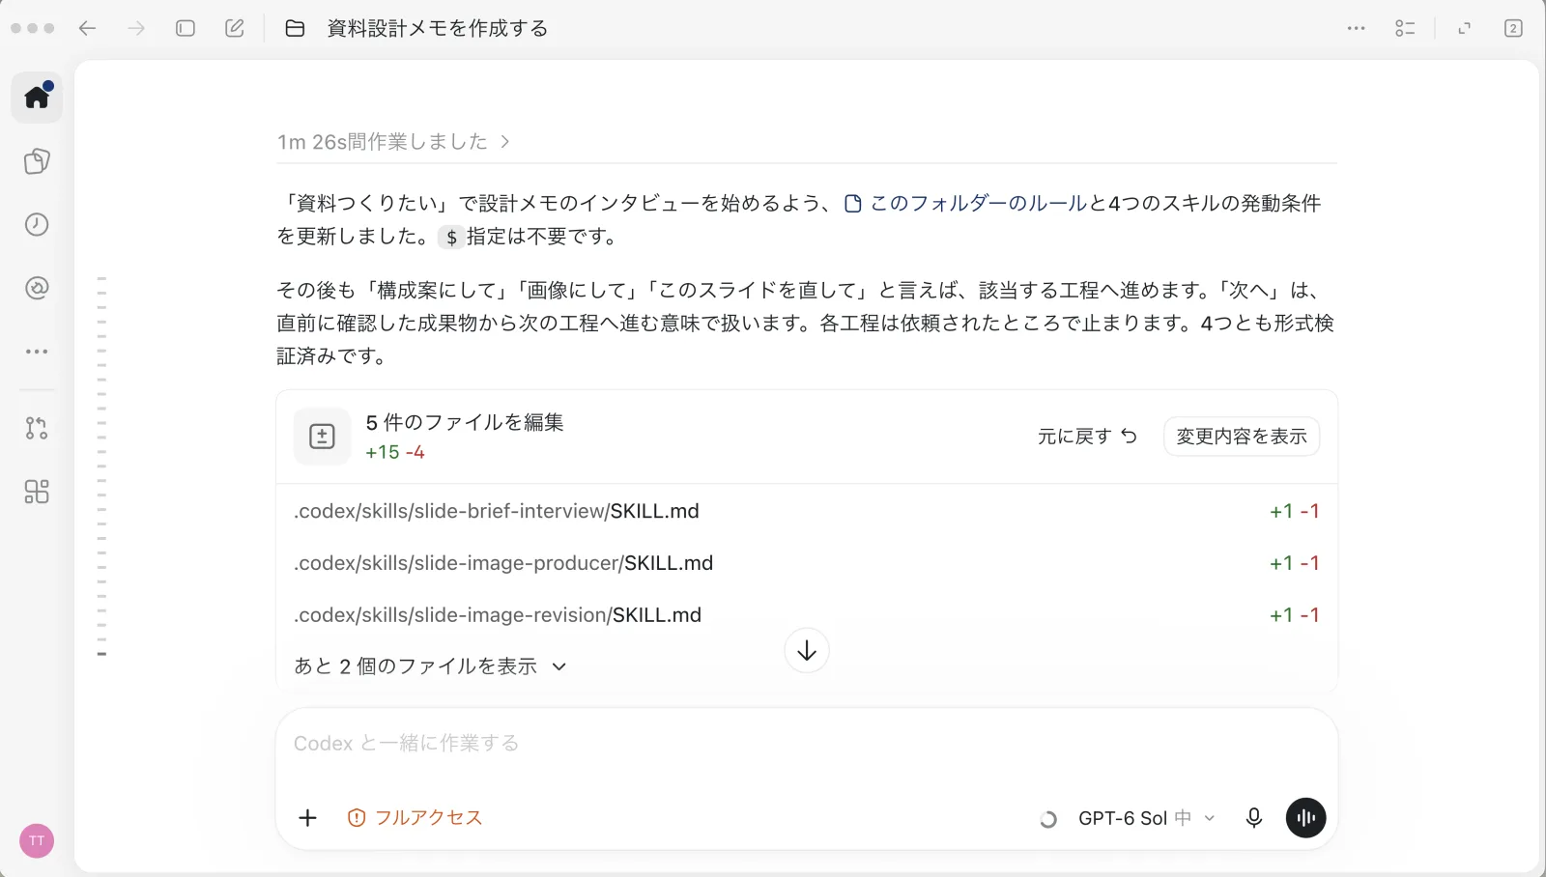The width and height of the screenshot is (1546, 877).
Task: Expand 'あと 2 個のファイルを表示'
Action: (x=430, y=666)
